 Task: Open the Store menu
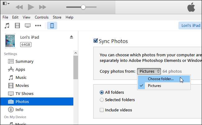pos(57,17)
